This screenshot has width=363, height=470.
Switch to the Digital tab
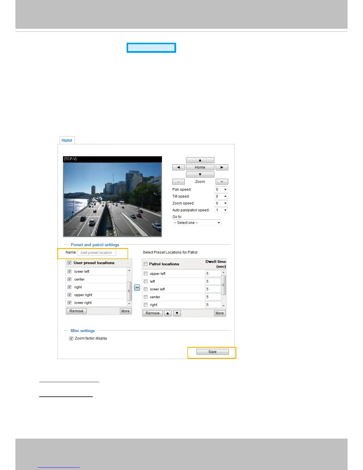pyautogui.click(x=67, y=140)
